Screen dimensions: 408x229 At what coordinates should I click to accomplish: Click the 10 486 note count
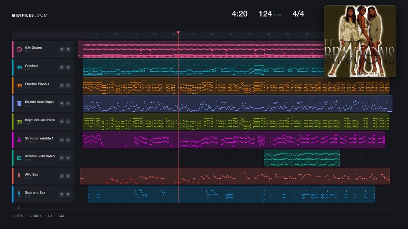click(x=35, y=216)
